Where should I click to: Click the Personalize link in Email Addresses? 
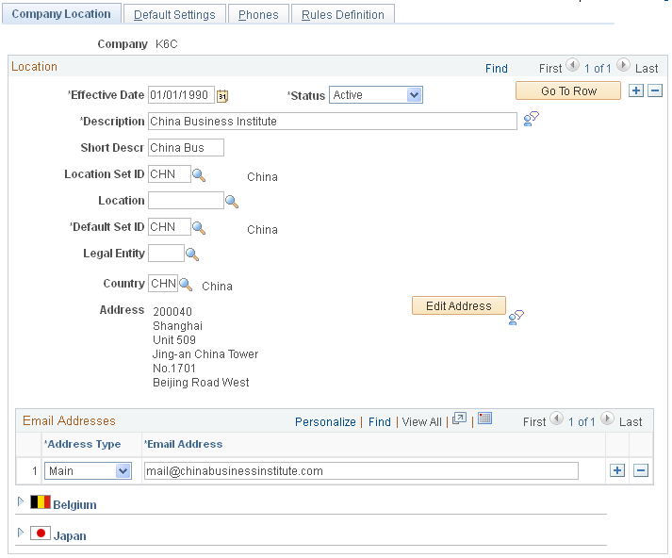pos(325,422)
